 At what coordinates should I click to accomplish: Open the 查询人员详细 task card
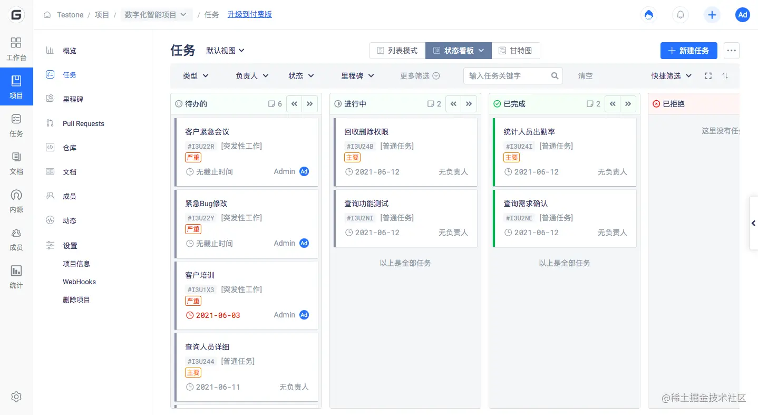tap(246, 367)
